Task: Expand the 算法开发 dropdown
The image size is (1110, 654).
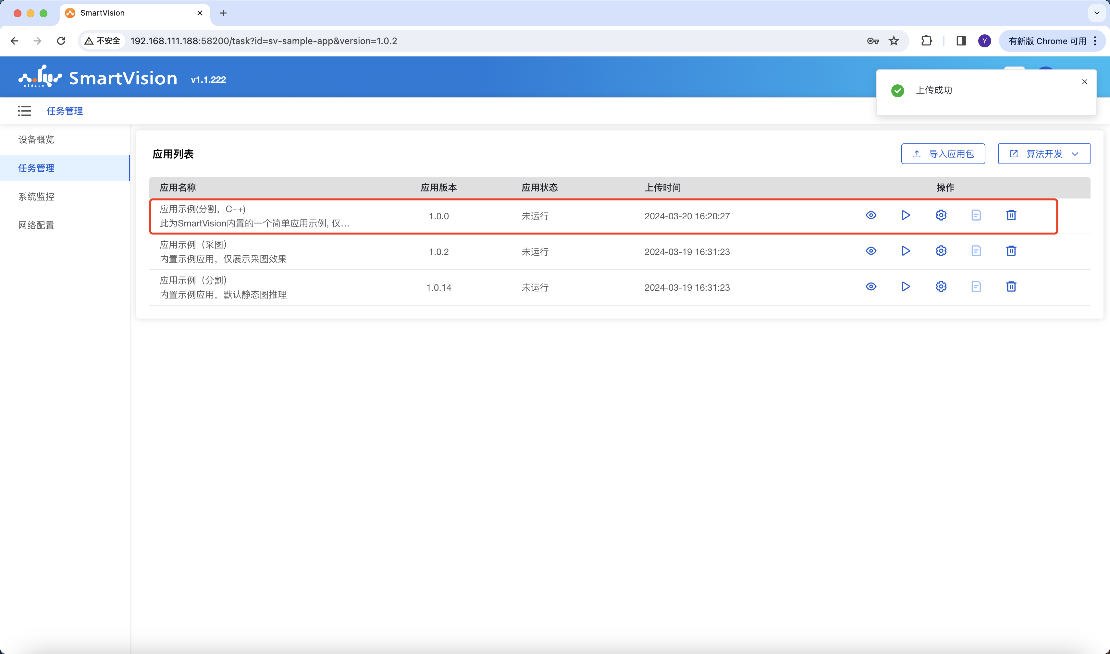Action: (x=1044, y=154)
